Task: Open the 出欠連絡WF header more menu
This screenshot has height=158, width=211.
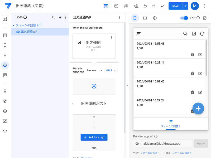Action: click(119, 17)
